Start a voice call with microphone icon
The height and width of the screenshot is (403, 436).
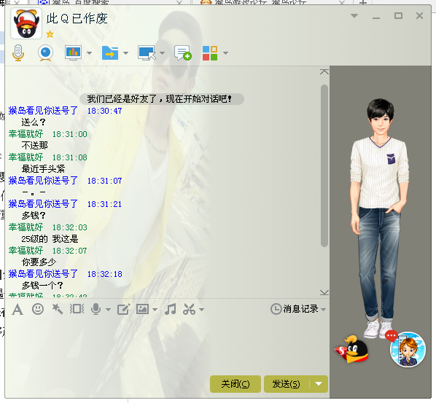[18, 52]
